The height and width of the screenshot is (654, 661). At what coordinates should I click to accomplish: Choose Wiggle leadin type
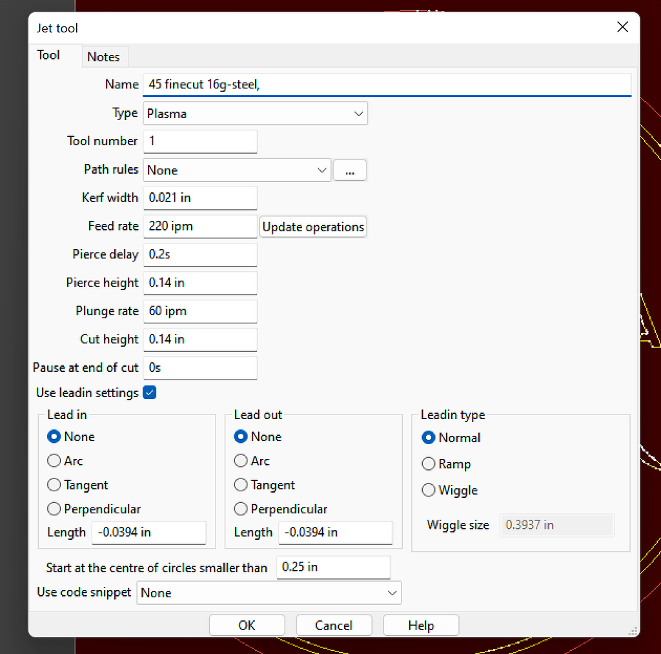(429, 491)
